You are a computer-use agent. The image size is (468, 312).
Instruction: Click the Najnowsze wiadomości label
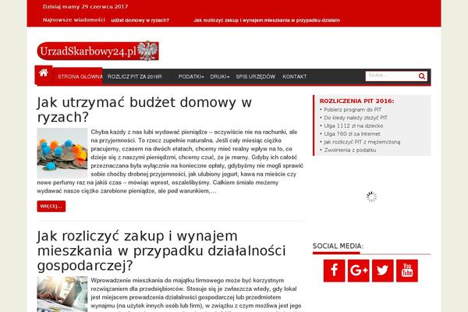[74, 20]
